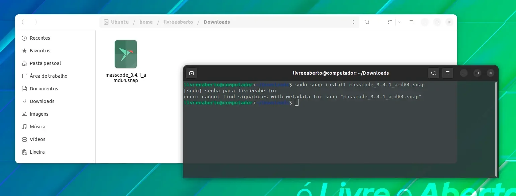Image resolution: width=516 pixels, height=196 pixels.
Task: Open a new terminal tab
Action: (191, 73)
